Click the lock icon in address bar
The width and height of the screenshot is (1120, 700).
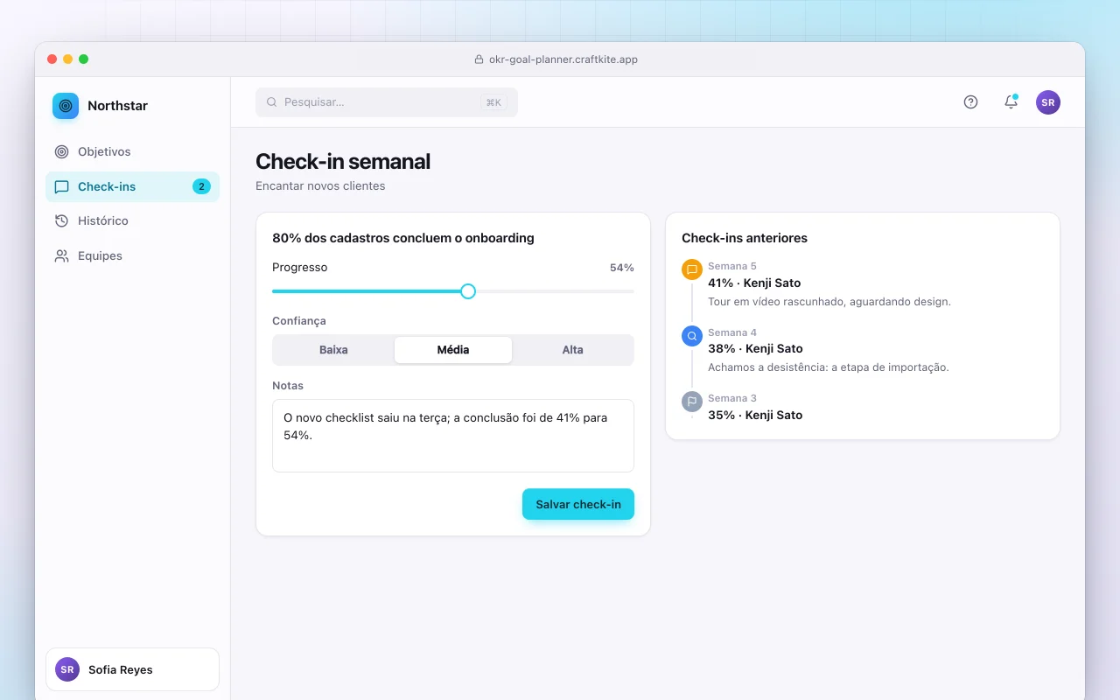coord(479,59)
